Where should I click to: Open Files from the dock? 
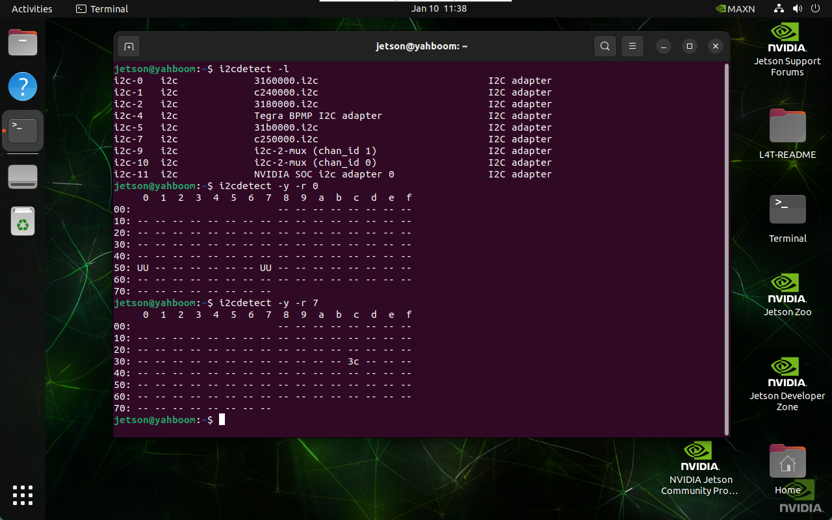(x=23, y=43)
